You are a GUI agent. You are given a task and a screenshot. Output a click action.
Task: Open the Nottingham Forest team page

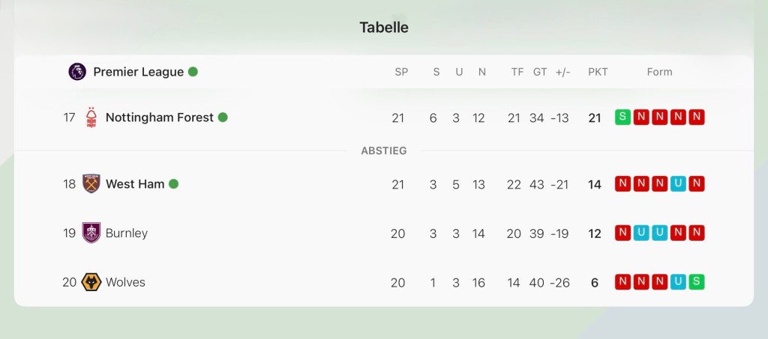point(159,117)
